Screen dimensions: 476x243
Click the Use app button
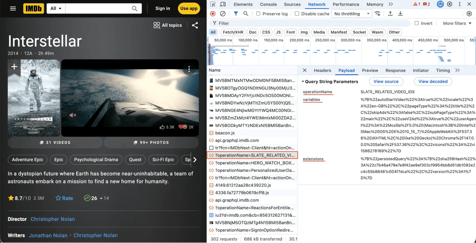pyautogui.click(x=189, y=8)
